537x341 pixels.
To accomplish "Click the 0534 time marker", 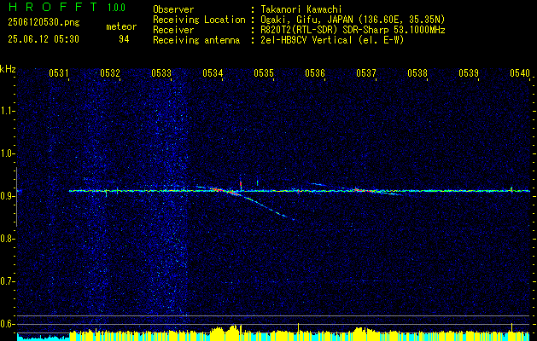I will pyautogui.click(x=213, y=72).
